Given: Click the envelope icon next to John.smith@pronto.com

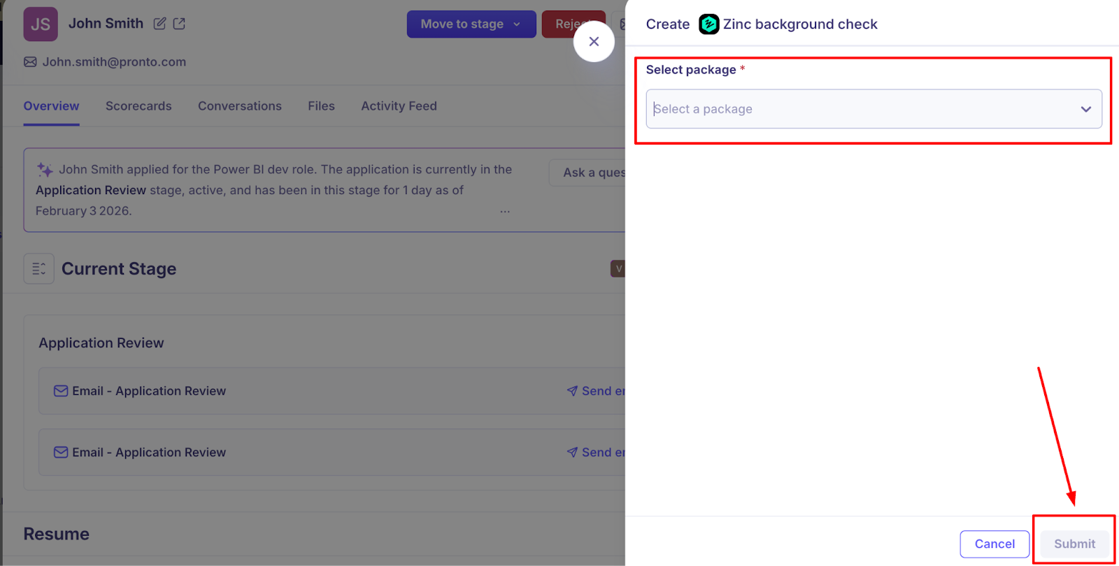Looking at the screenshot, I should point(30,62).
